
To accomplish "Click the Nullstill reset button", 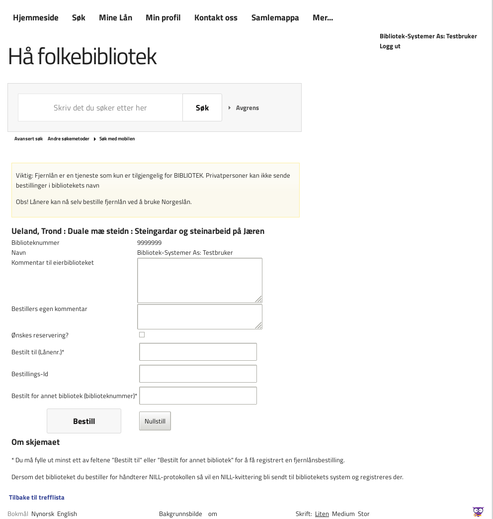I will (155, 421).
